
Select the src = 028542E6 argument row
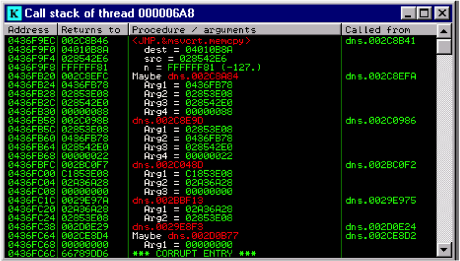185,59
